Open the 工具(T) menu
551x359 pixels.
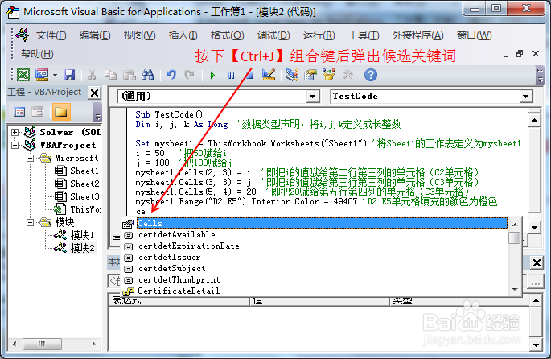pyautogui.click(x=364, y=35)
